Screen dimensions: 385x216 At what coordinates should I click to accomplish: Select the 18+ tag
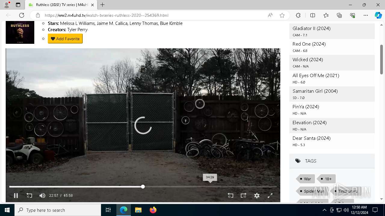pos(326,179)
